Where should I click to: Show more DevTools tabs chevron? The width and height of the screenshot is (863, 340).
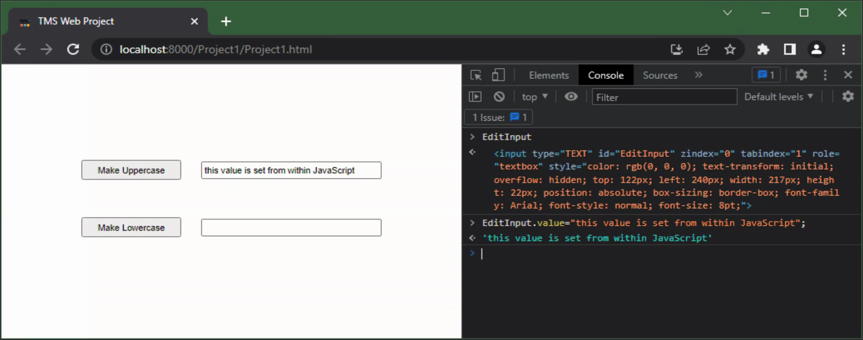(698, 75)
